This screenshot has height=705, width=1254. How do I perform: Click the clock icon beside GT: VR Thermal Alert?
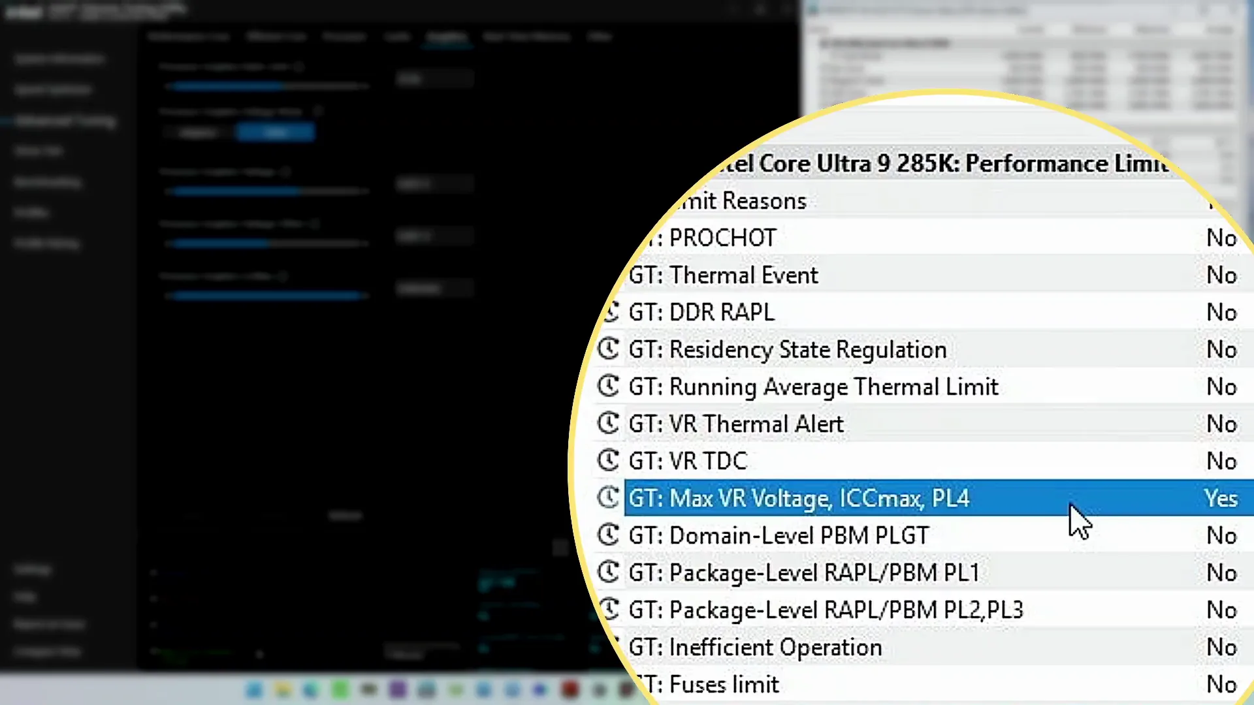[608, 424]
